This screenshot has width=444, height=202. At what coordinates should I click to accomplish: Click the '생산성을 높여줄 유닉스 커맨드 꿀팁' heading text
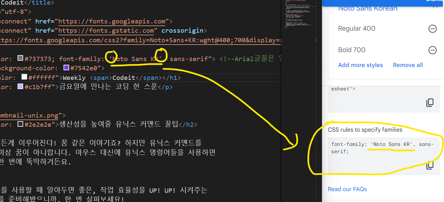[x=118, y=125]
